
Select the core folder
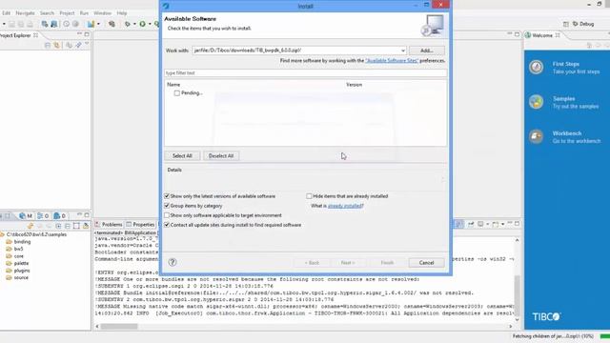pyautogui.click(x=19, y=256)
